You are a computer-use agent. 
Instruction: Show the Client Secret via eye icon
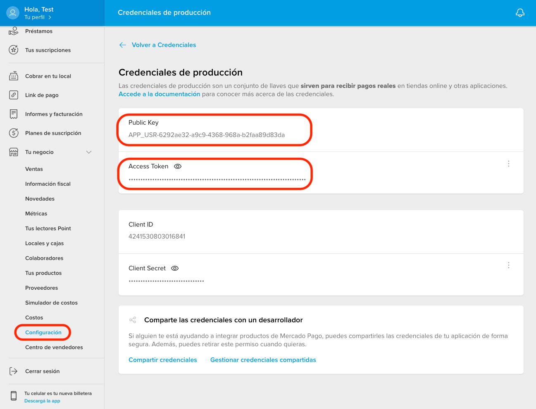175,268
